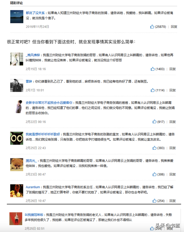
Task: Reply to the 2016年11月24日 comment
Action: click(174, 27)
